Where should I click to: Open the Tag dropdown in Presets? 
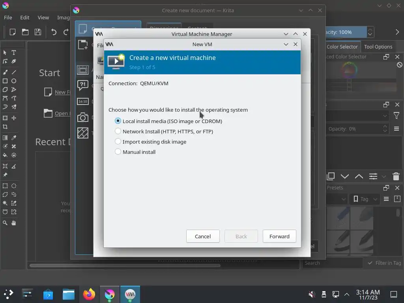(365, 199)
